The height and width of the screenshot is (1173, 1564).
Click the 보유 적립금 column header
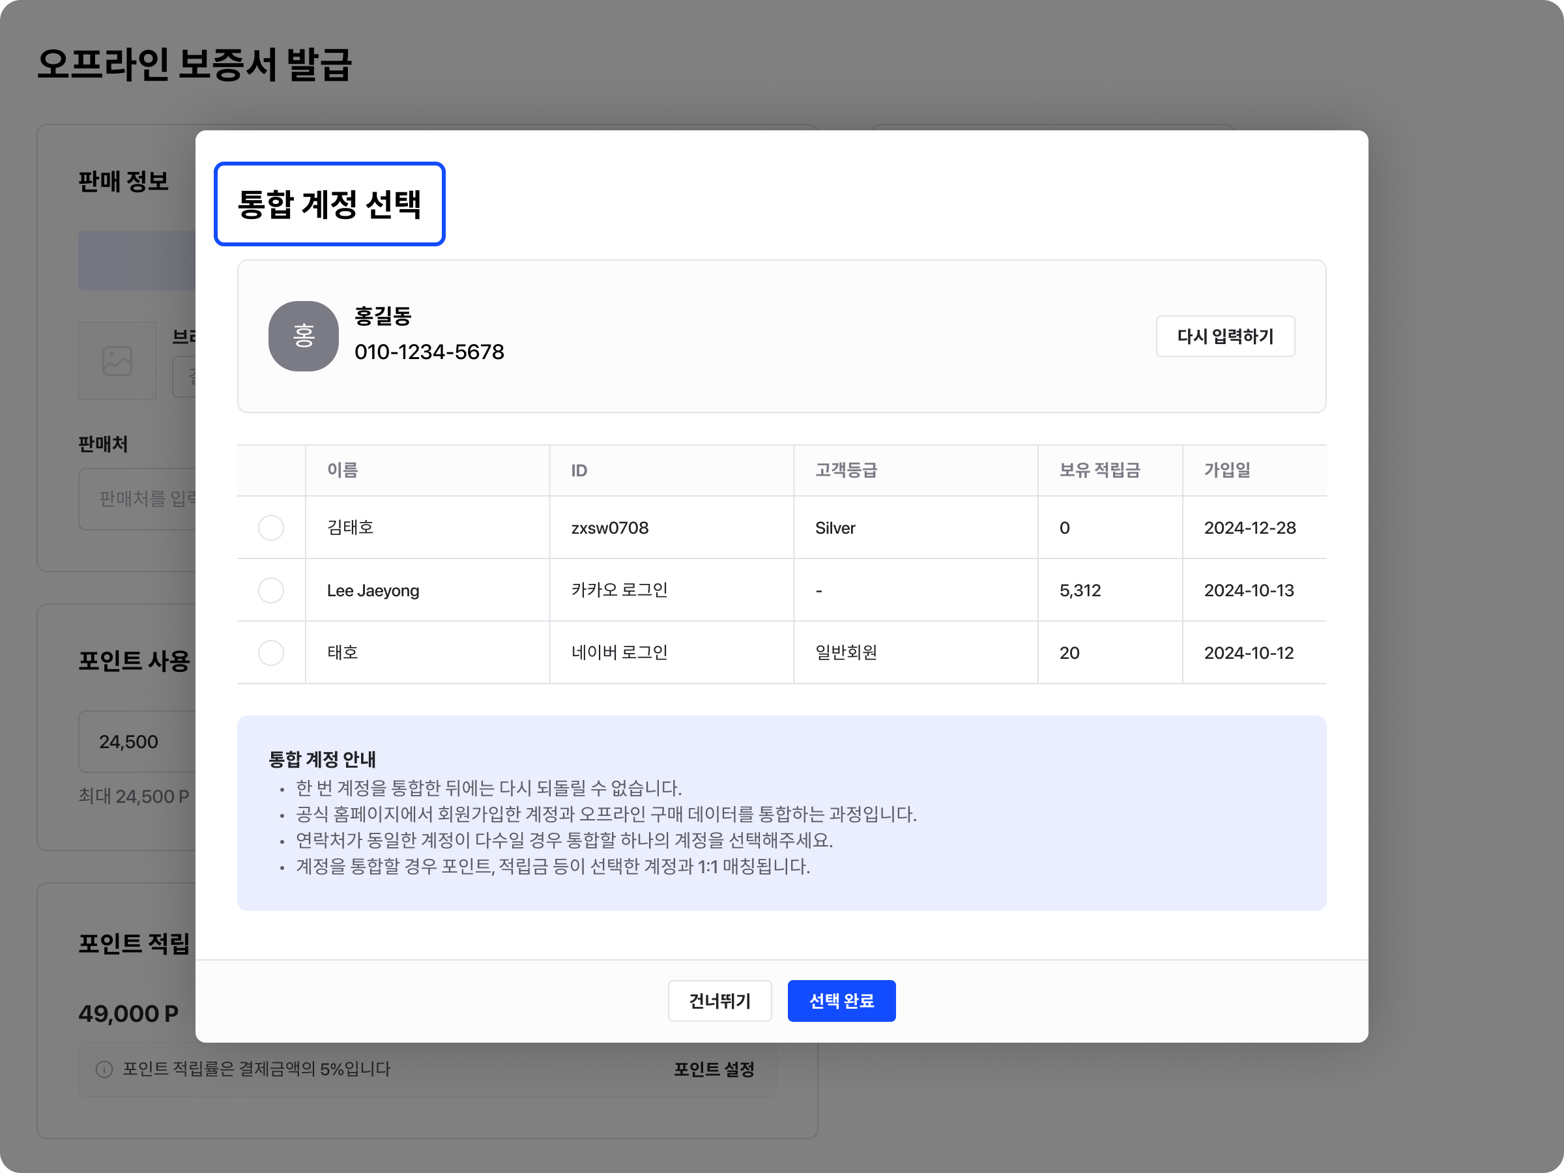coord(1099,471)
